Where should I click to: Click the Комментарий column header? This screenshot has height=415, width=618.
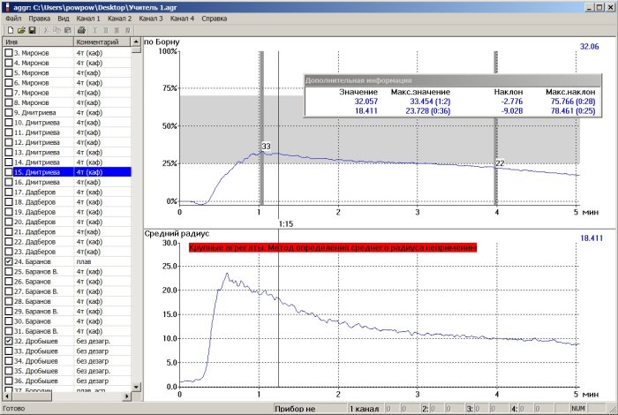[x=101, y=41]
